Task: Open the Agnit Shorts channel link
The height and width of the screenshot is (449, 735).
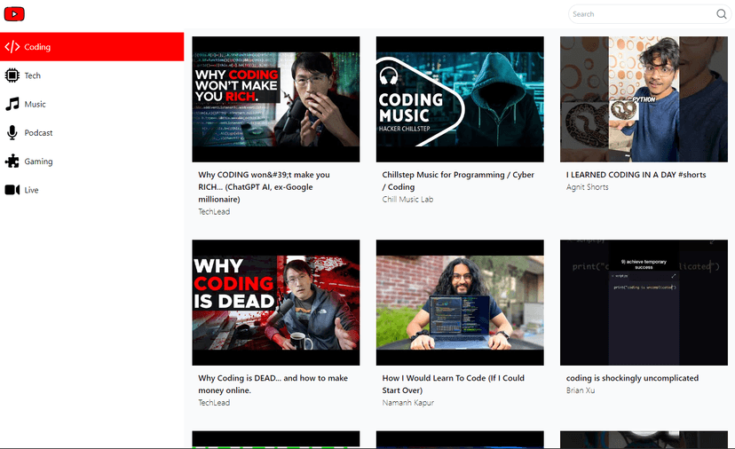Action: (x=588, y=187)
